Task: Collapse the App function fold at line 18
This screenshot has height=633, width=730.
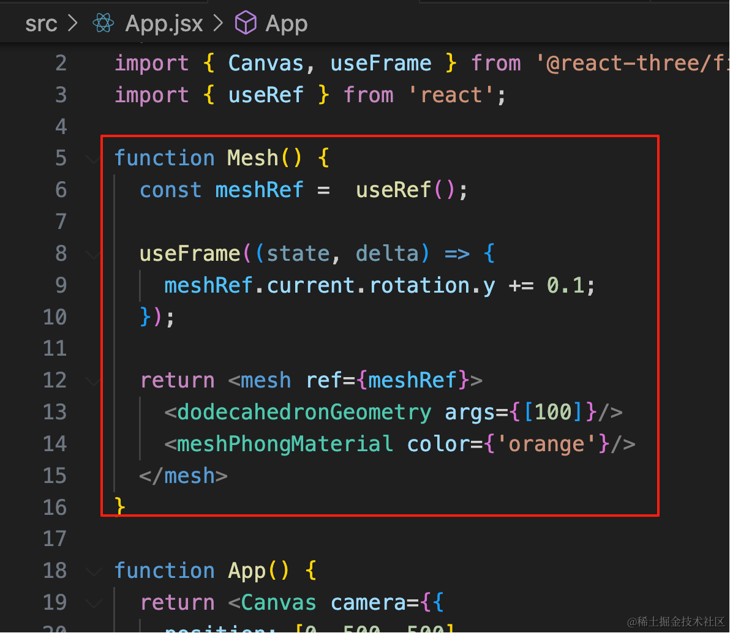Action: pyautogui.click(x=93, y=571)
